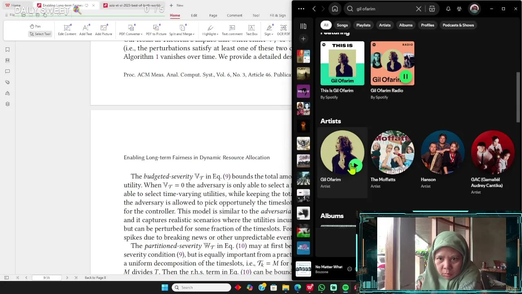
Task: Activate the Select Tool
Action: (40, 34)
